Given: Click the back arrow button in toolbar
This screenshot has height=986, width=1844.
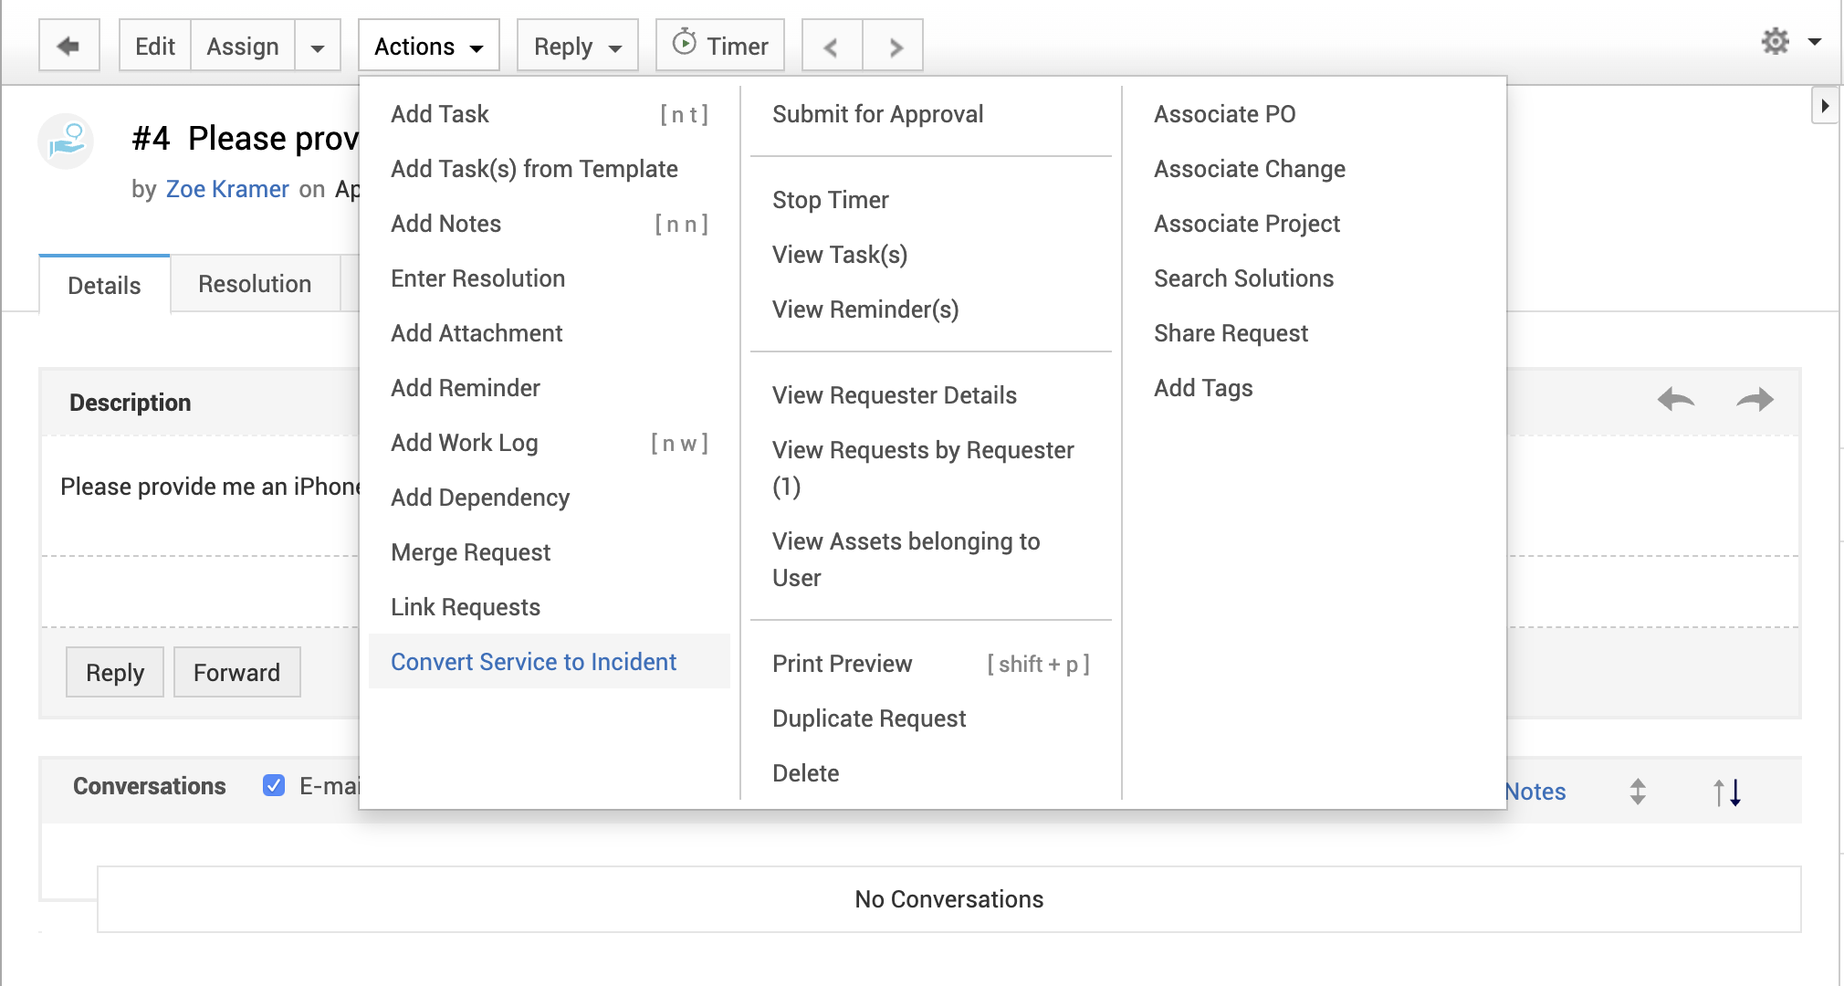Looking at the screenshot, I should point(68,46).
